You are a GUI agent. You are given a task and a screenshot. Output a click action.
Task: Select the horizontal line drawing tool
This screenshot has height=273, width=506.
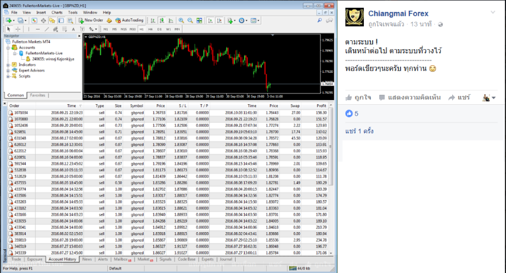[x=38, y=29]
